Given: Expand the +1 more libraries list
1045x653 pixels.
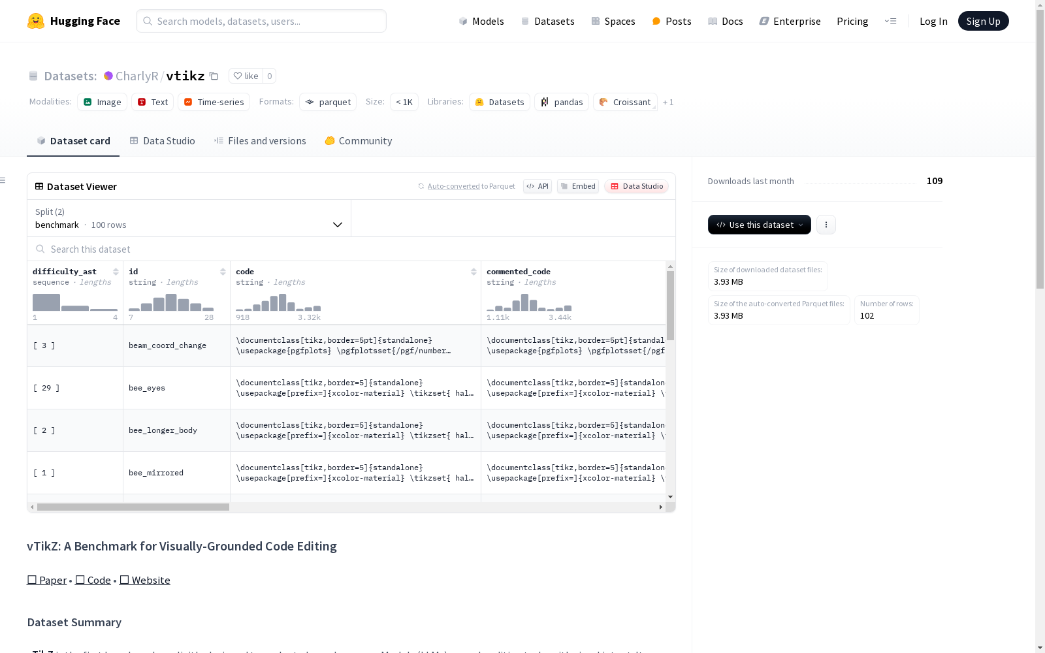Looking at the screenshot, I should point(668,102).
